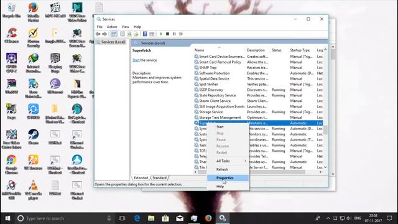Select Storage Tiers Management service

tap(259, 118)
